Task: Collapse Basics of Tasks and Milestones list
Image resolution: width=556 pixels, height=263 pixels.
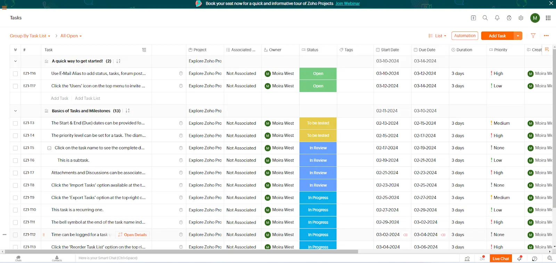Action: pyautogui.click(x=15, y=111)
